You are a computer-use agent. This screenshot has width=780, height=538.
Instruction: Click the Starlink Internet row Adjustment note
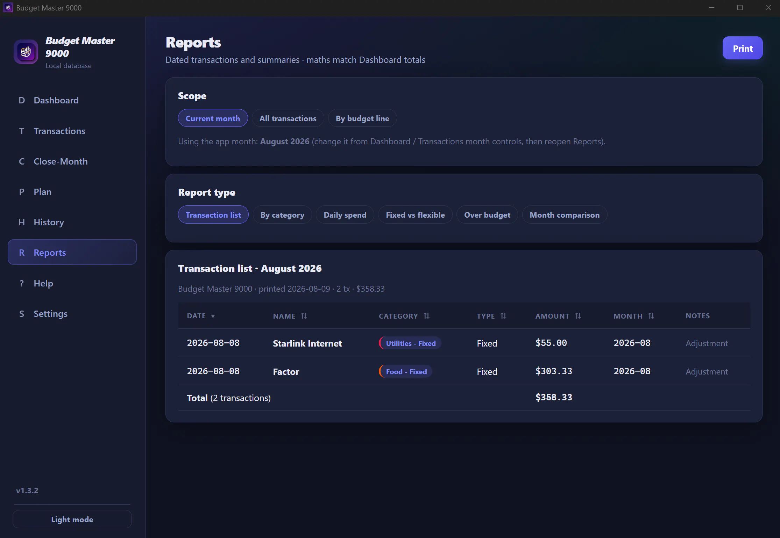click(707, 343)
